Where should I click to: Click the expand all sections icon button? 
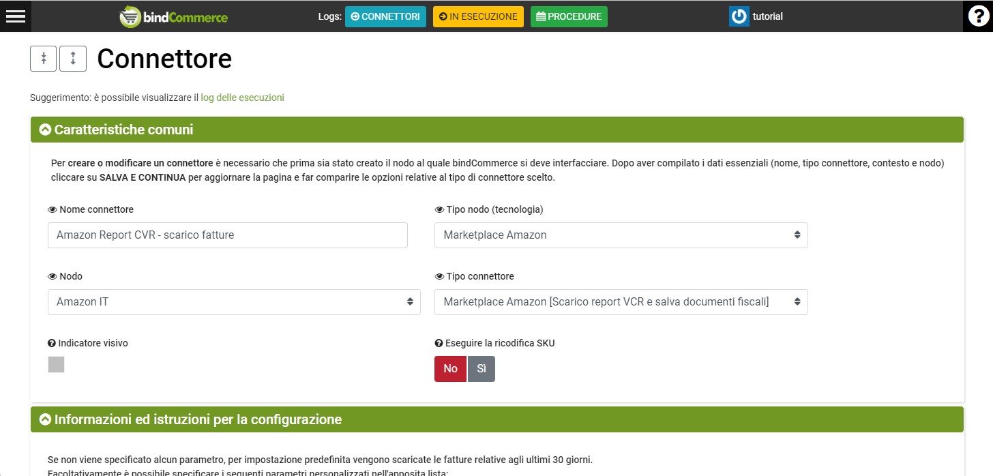point(73,59)
